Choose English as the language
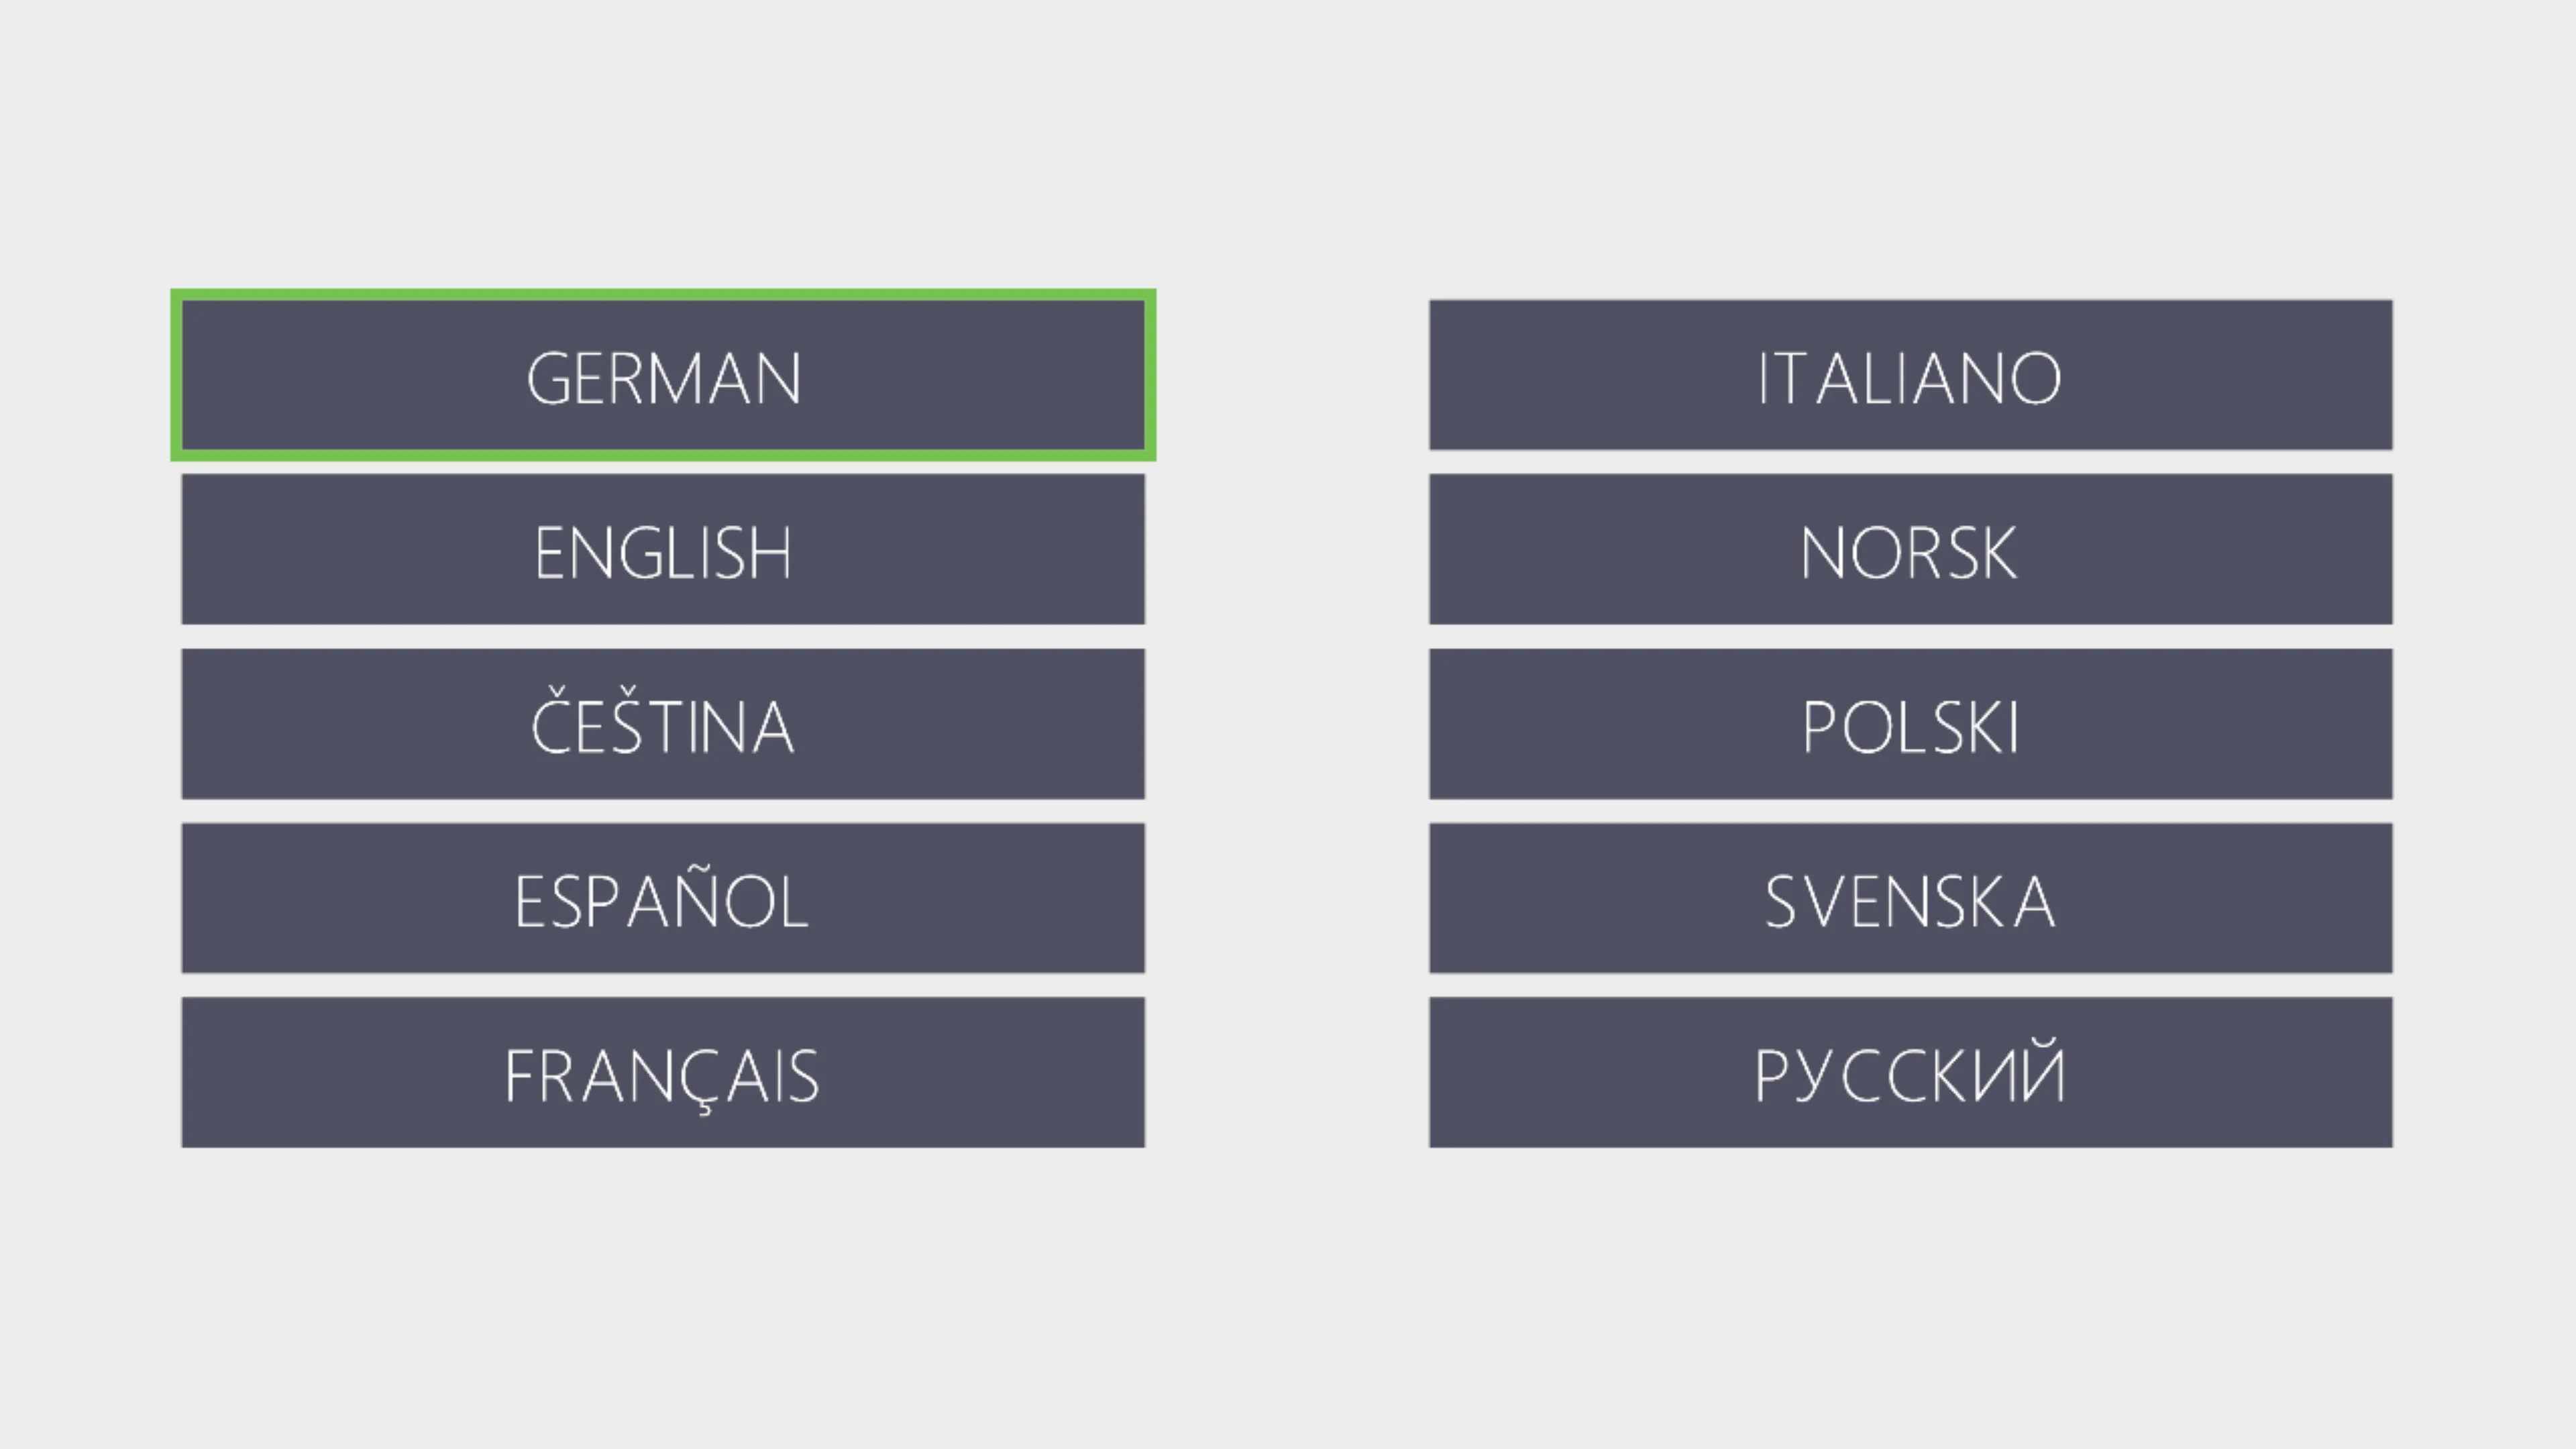Image resolution: width=2576 pixels, height=1449 pixels. [663, 550]
